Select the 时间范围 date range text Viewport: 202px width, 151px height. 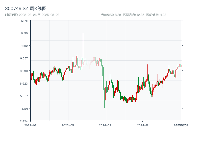click(x=32, y=15)
